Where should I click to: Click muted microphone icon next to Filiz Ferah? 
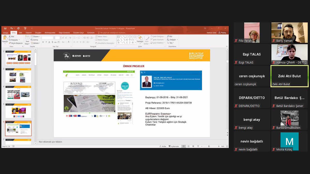coord(236,41)
